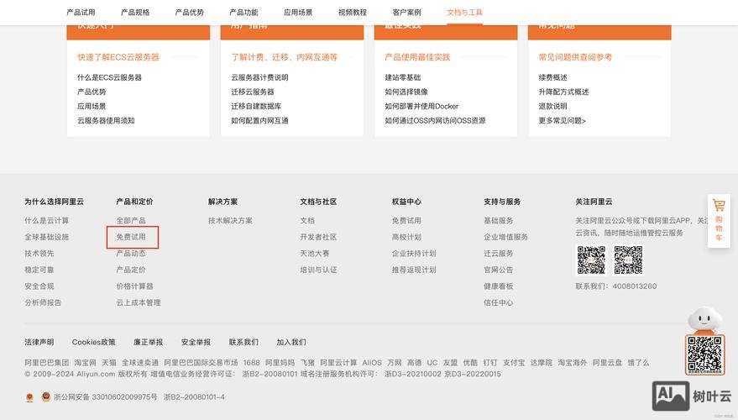Open 健康看板 footer link
The height and width of the screenshot is (420, 738).
point(498,286)
